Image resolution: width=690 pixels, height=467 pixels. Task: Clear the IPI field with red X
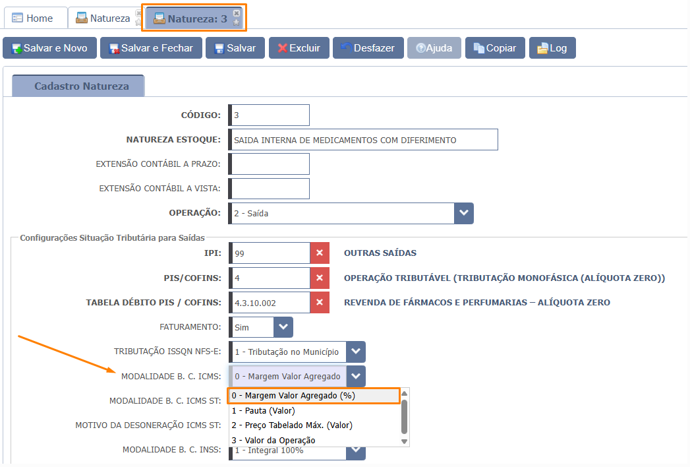click(320, 253)
